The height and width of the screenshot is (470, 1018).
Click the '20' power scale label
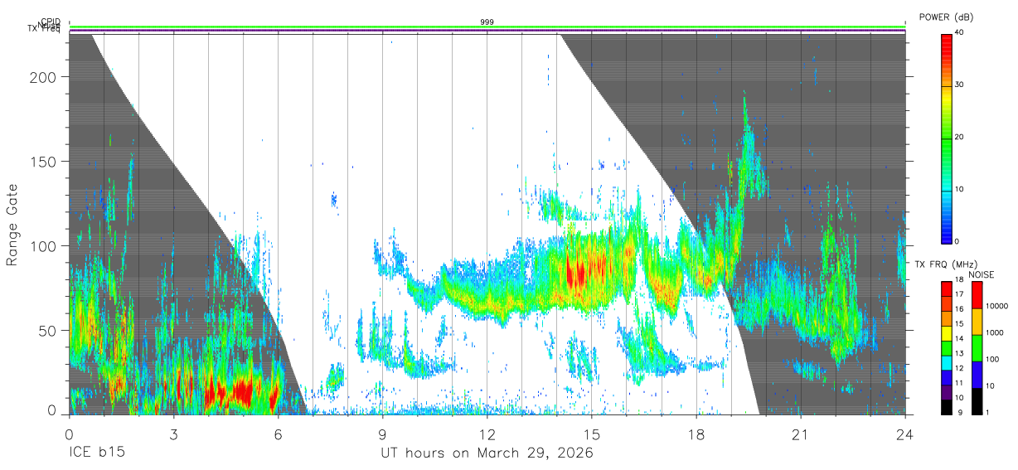[960, 137]
